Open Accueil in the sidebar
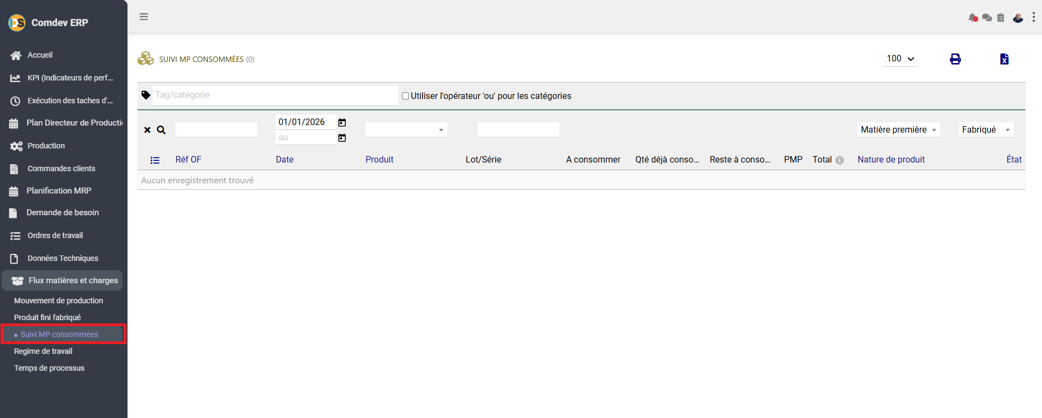This screenshot has height=418, width=1042. pyautogui.click(x=40, y=55)
